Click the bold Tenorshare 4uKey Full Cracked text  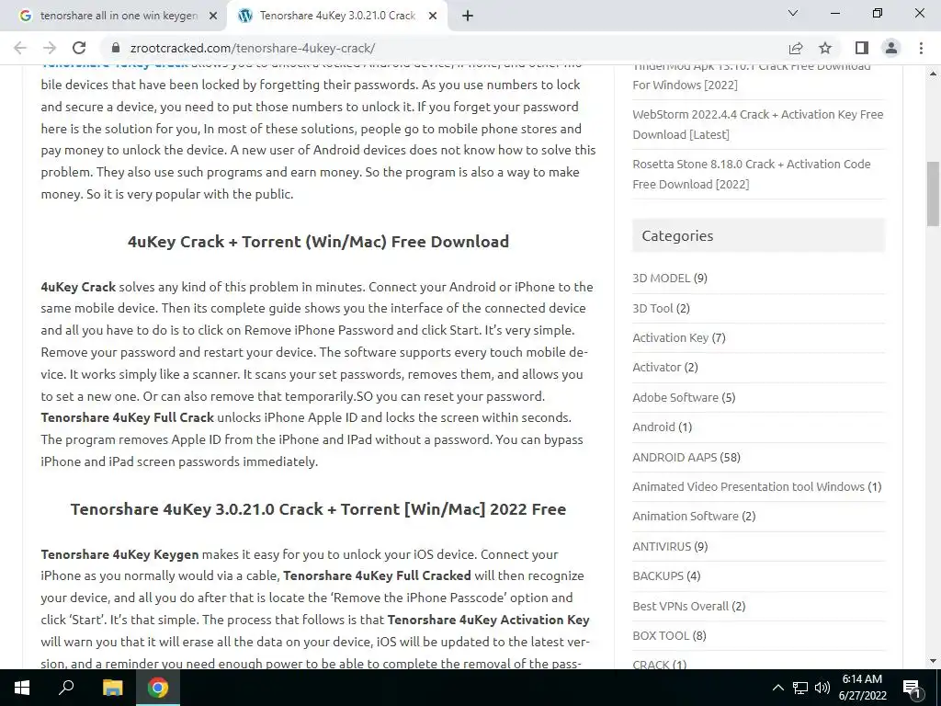point(377,575)
